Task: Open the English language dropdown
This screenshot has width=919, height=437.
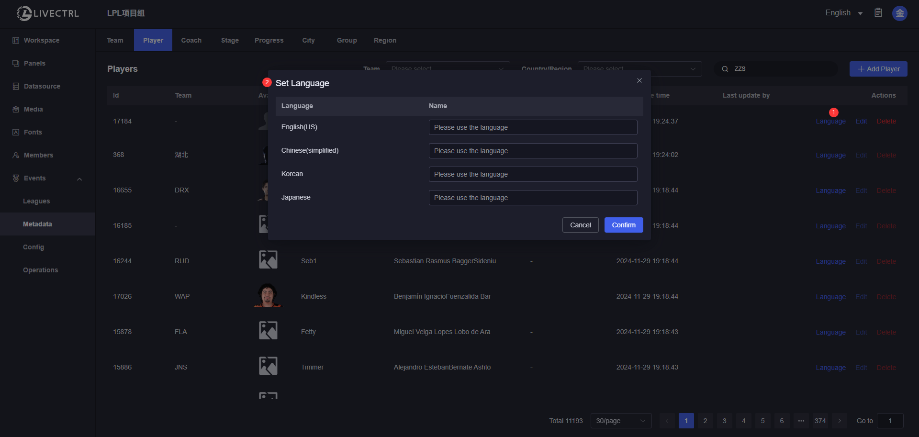Action: 843,13
